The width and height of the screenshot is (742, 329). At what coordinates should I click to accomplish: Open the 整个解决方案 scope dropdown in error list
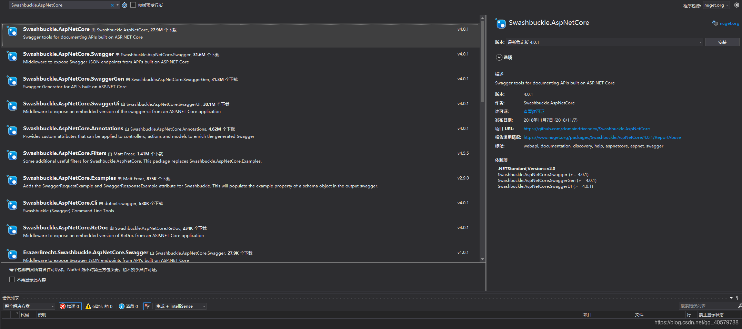coord(29,306)
